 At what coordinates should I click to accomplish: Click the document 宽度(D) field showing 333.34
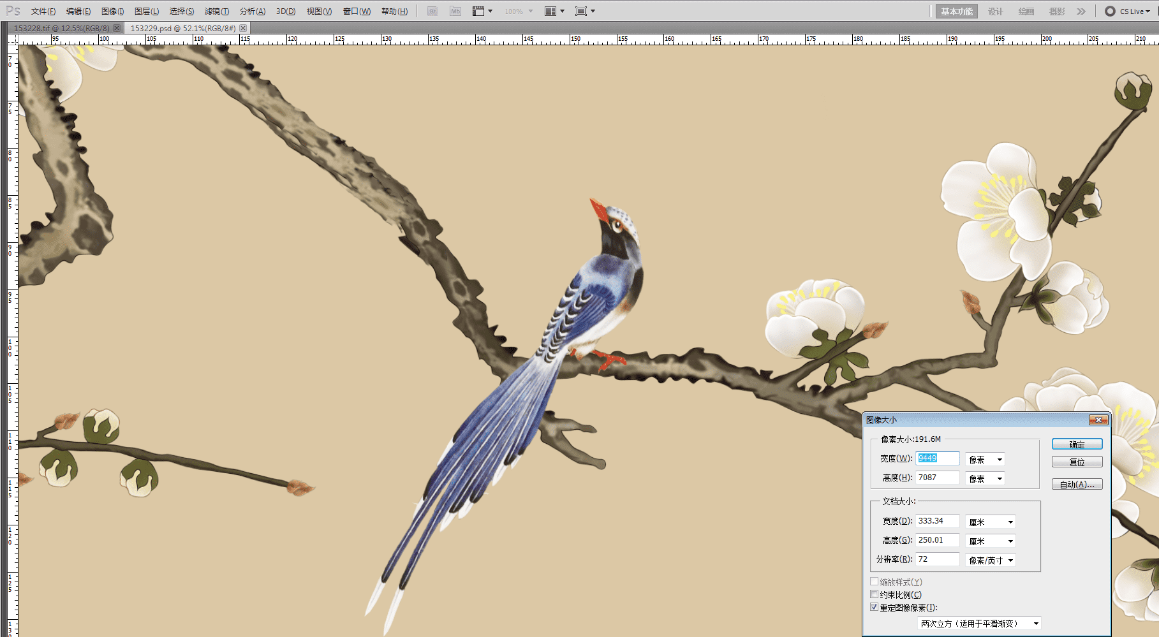(938, 521)
